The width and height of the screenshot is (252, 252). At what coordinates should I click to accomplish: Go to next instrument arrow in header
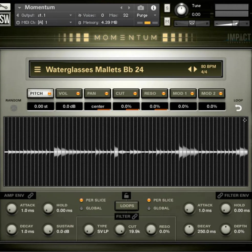coord(129,7)
